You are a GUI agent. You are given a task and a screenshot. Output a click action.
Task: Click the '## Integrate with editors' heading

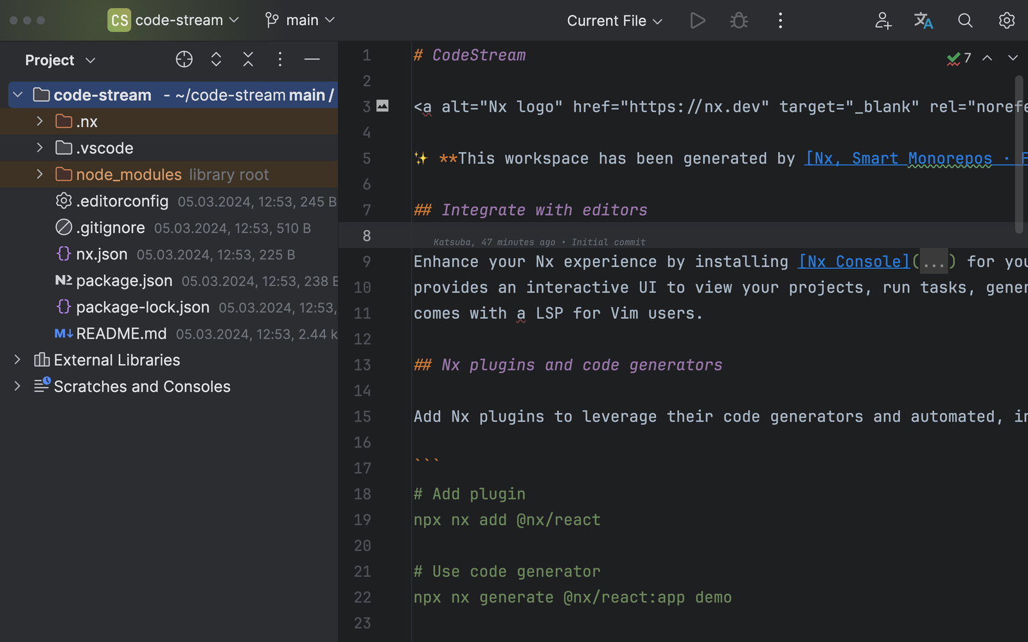(x=531, y=210)
